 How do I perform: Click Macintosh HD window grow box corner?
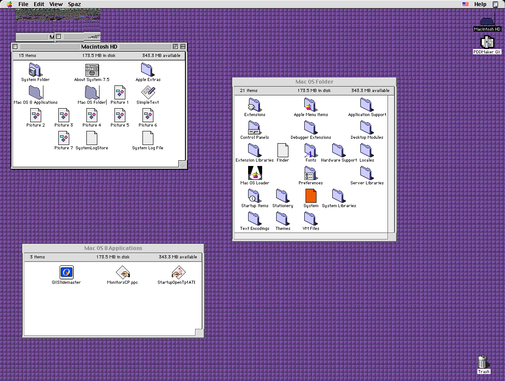tap(182, 164)
